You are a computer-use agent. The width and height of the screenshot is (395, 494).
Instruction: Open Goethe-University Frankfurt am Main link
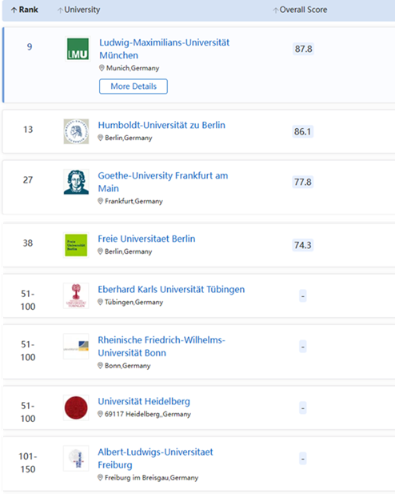(163, 182)
